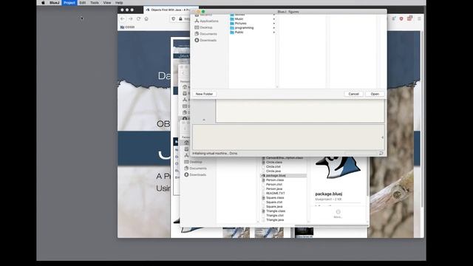Click the browser page vertical scrollbar
The image size is (473, 266).
[422, 120]
